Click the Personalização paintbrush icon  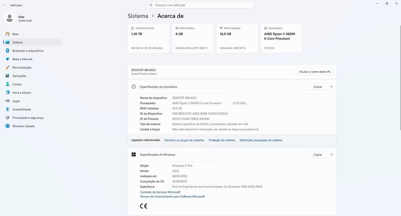pos(7,67)
